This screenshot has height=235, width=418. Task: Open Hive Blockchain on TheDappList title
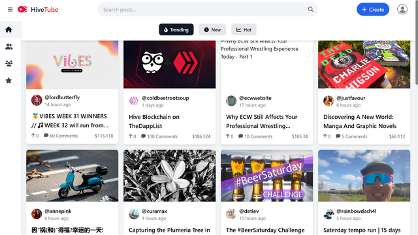tap(154, 121)
